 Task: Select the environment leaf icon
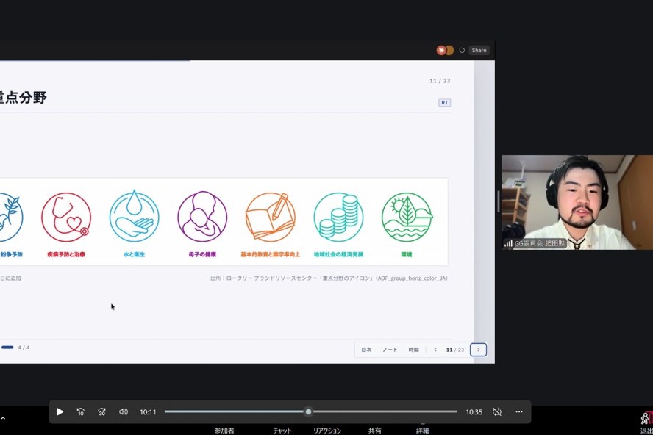point(407,217)
